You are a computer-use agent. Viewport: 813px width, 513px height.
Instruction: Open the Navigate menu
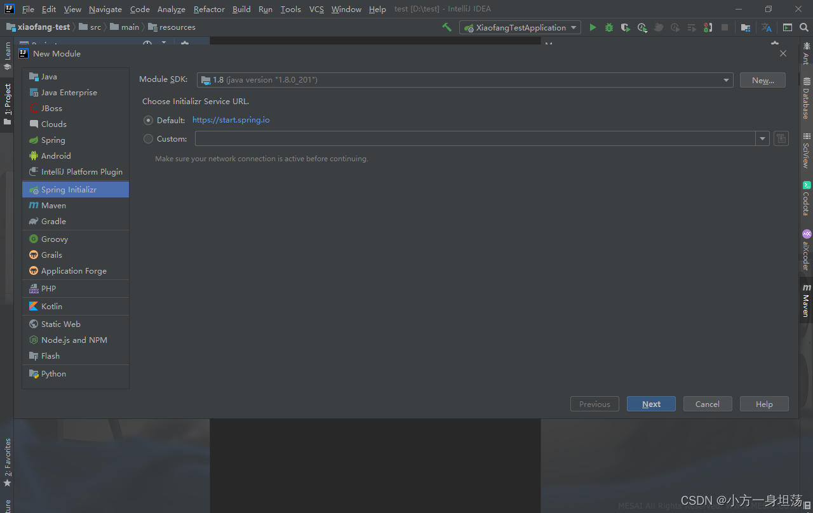105,9
